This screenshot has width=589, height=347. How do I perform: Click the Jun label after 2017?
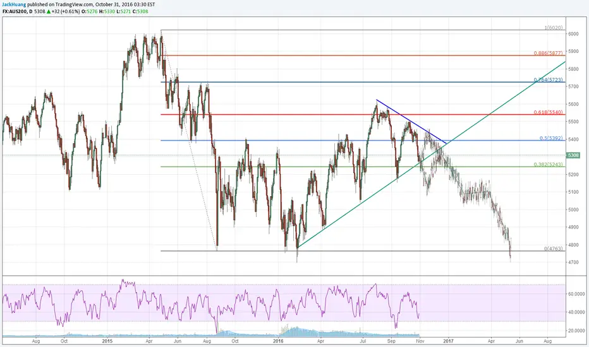tap(519, 341)
